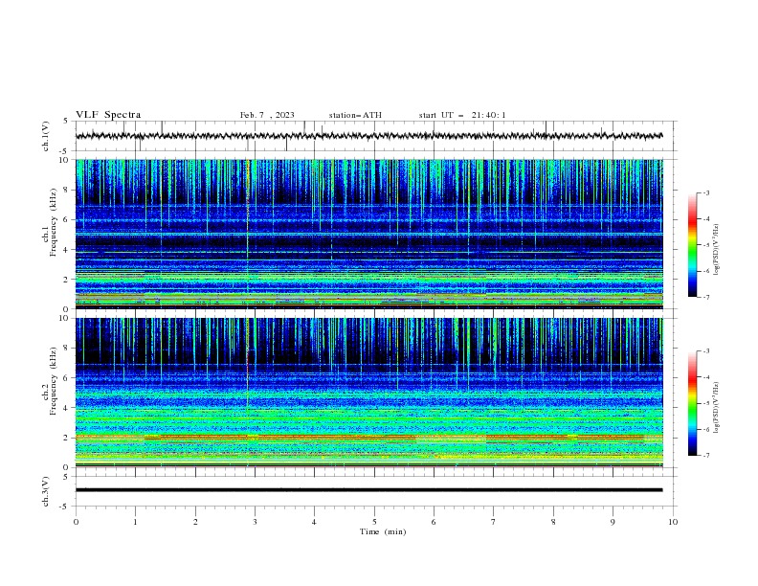Click the "9" tick label on the time axis
Screen dimensions: 758x586
point(613,522)
